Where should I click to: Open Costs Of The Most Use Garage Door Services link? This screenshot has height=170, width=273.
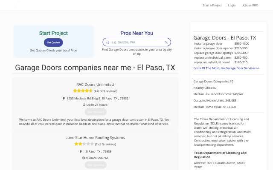(x=227, y=68)
